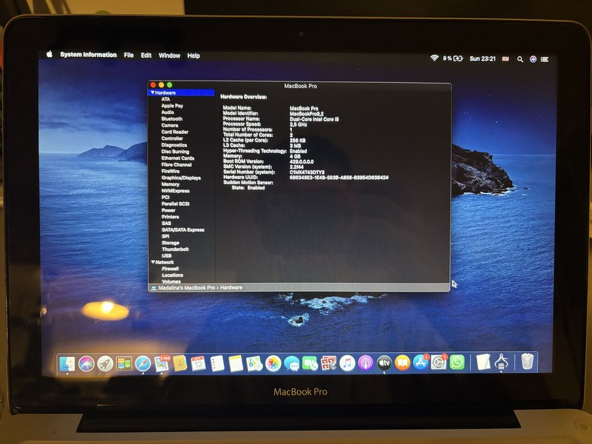This screenshot has width=592, height=444.
Task: Open the yellow Notes app
Action: [x=236, y=363]
